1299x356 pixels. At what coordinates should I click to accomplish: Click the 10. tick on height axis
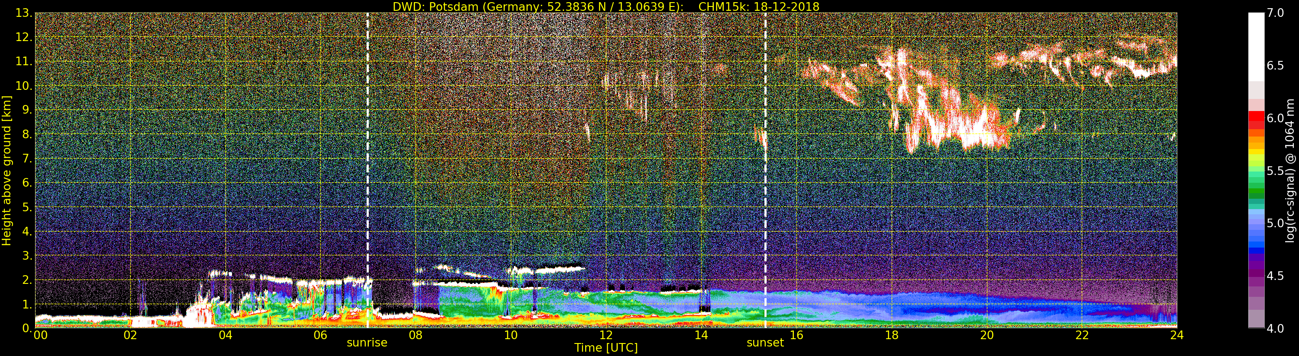(x=24, y=86)
